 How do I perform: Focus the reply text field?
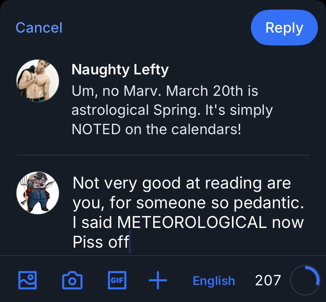[188, 212]
